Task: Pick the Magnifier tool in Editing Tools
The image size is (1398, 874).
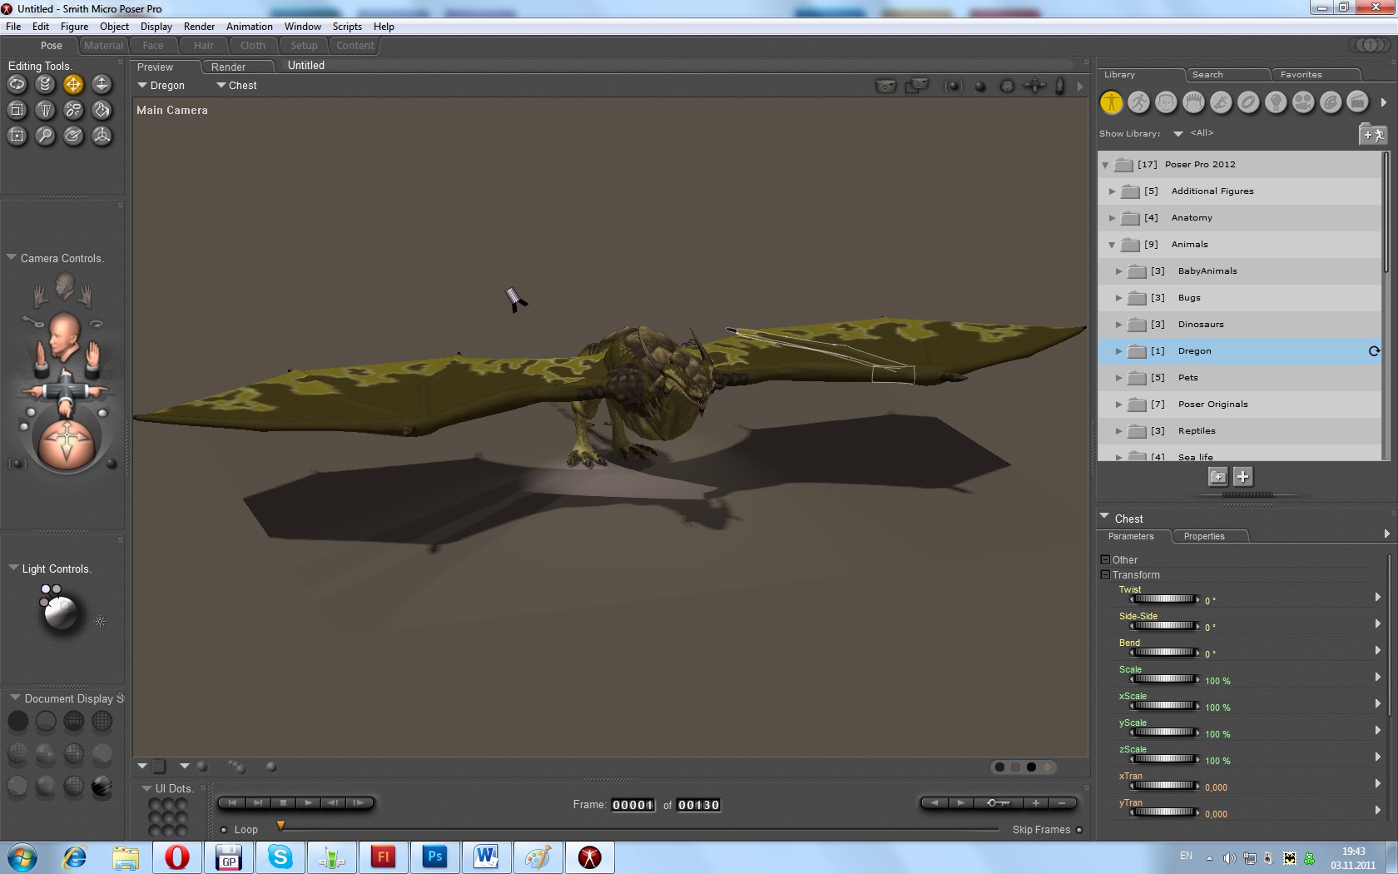Action: pos(46,136)
